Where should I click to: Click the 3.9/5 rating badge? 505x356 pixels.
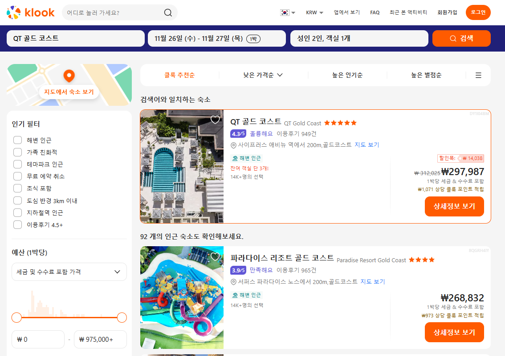point(238,270)
